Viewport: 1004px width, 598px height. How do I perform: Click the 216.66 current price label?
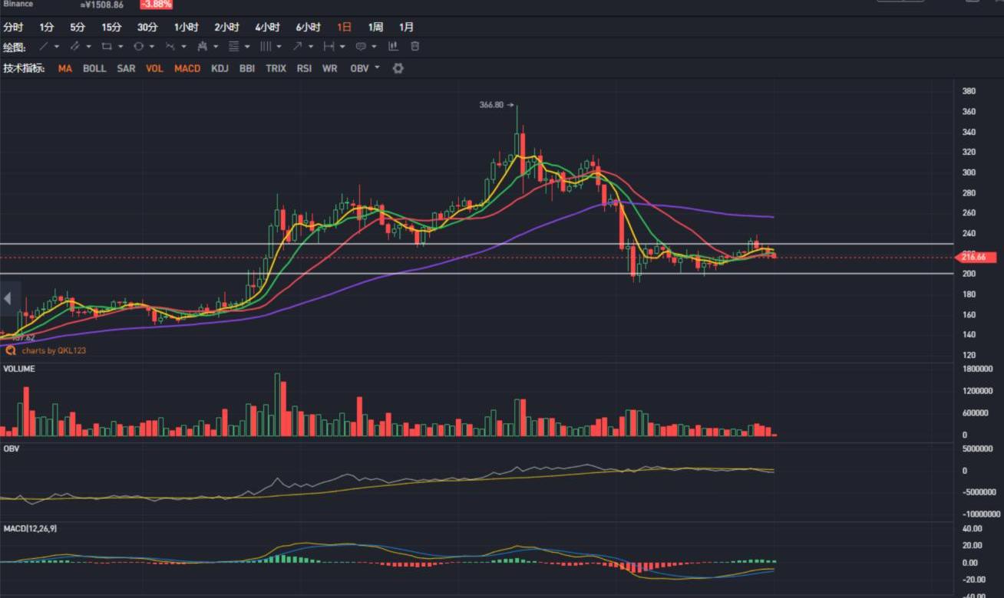[x=977, y=258]
